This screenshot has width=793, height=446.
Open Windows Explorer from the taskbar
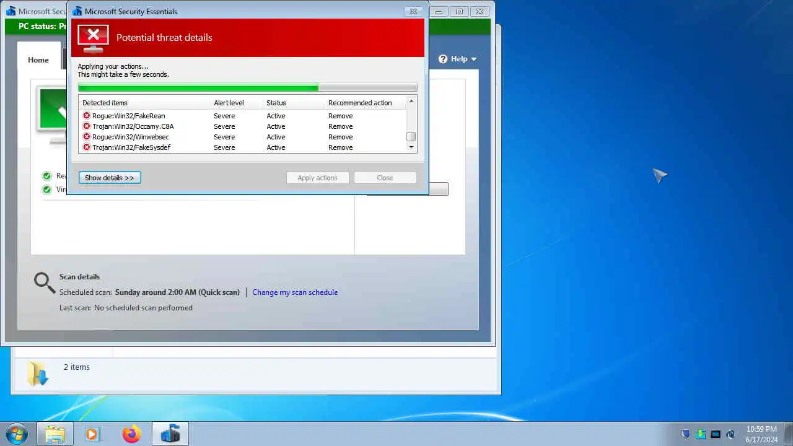tap(55, 434)
